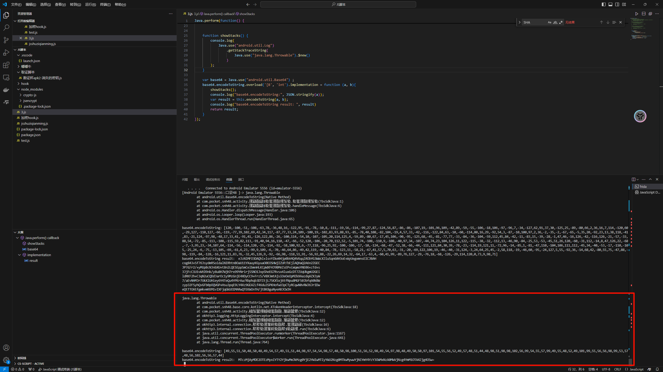Open the Search view in activity bar

pos(6,27)
